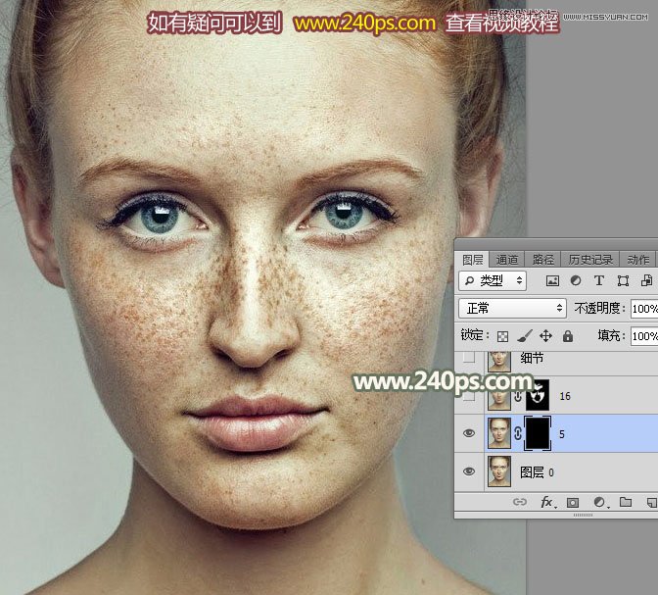
Task: Click the lock image pixels brush icon
Action: (524, 336)
